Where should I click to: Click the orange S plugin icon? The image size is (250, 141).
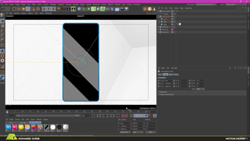150,9
